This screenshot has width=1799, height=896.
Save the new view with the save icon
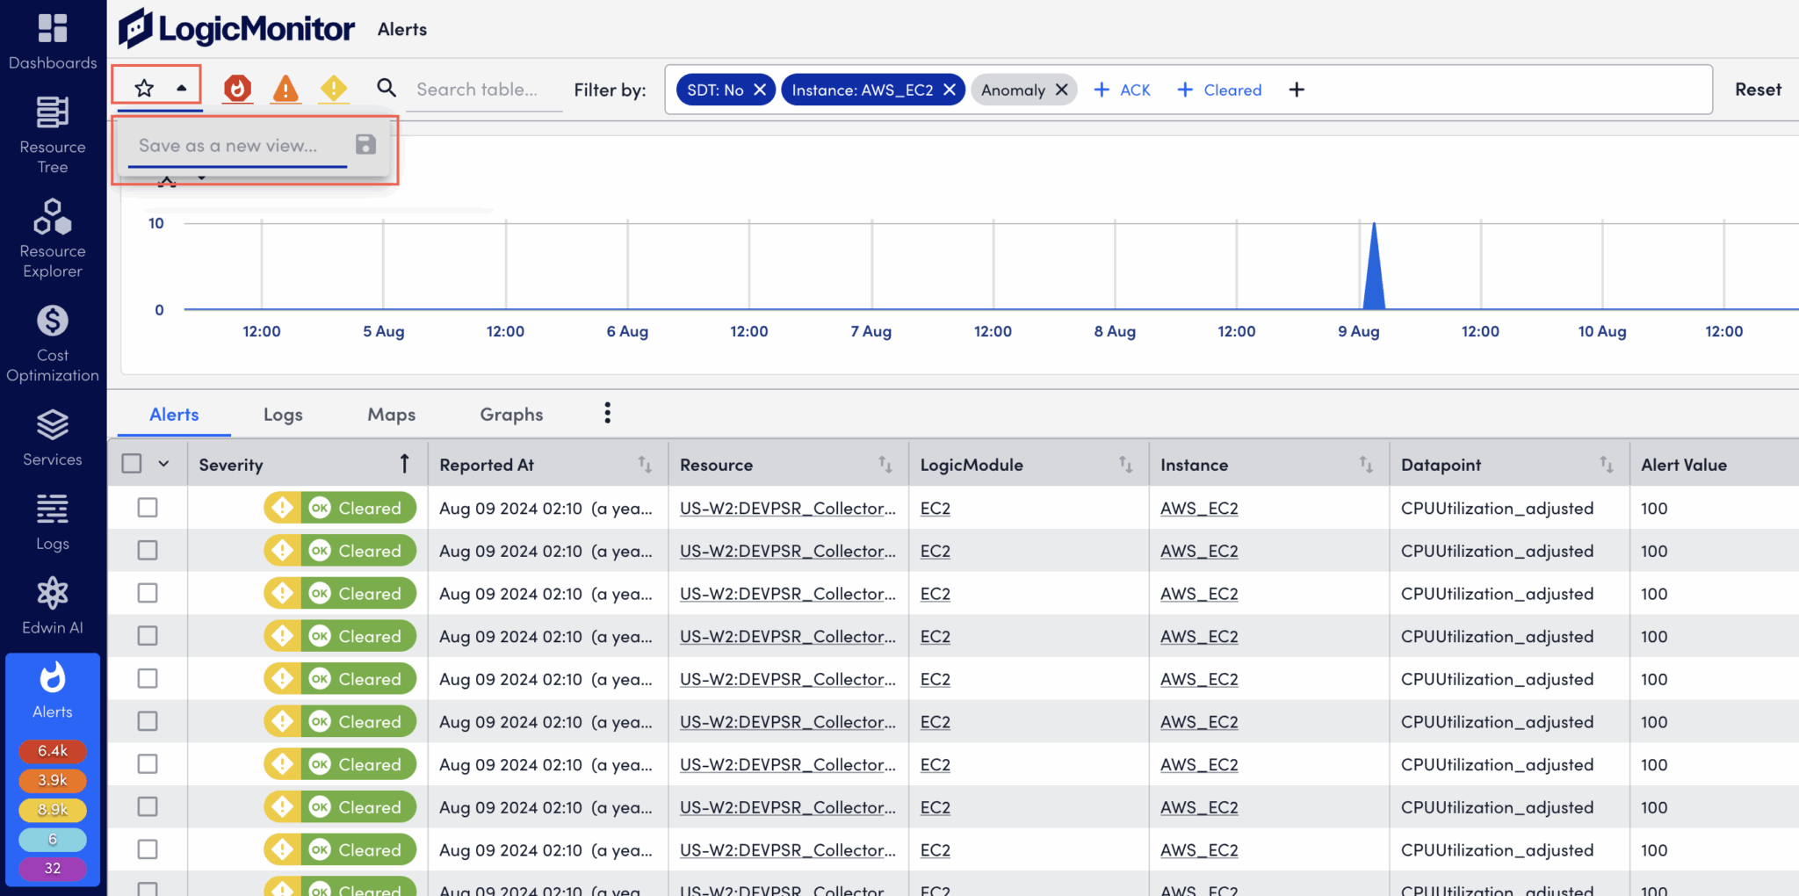coord(365,145)
